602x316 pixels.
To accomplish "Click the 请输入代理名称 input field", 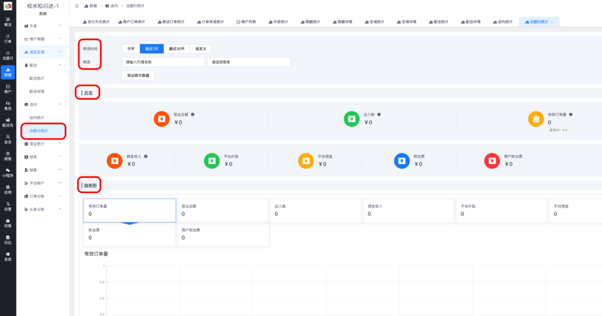I will [162, 62].
